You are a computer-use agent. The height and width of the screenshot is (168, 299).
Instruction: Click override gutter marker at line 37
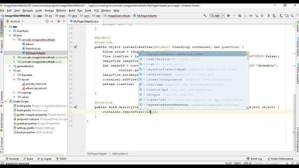click(x=76, y=47)
